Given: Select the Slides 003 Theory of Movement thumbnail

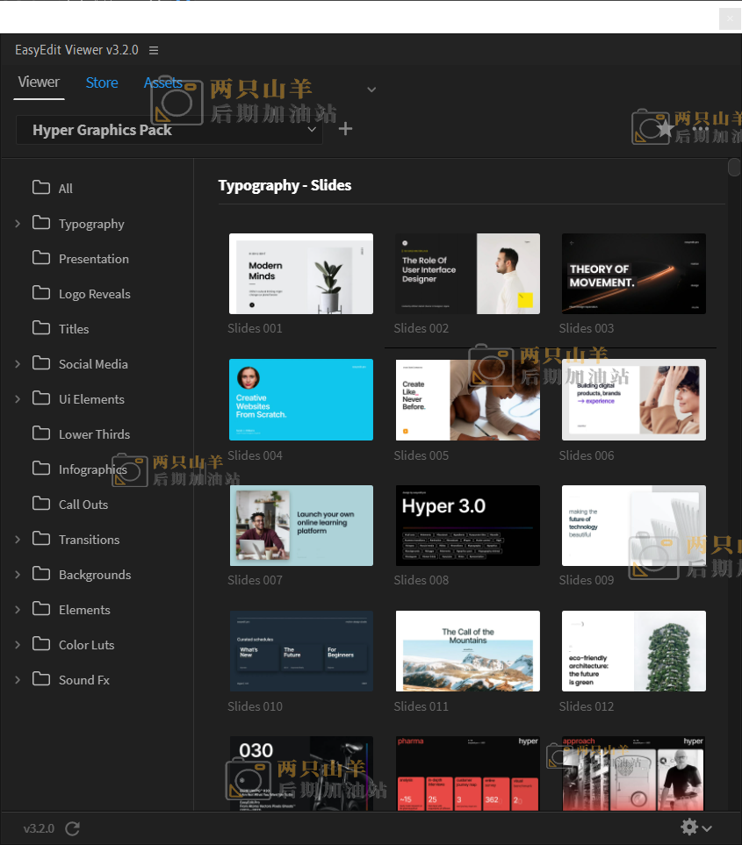Looking at the screenshot, I should (633, 274).
